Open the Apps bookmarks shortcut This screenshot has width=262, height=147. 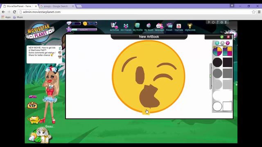[6, 17]
